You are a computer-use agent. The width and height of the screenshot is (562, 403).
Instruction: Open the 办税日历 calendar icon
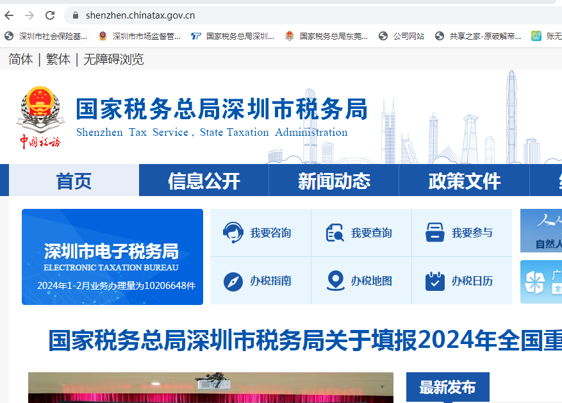point(435,281)
